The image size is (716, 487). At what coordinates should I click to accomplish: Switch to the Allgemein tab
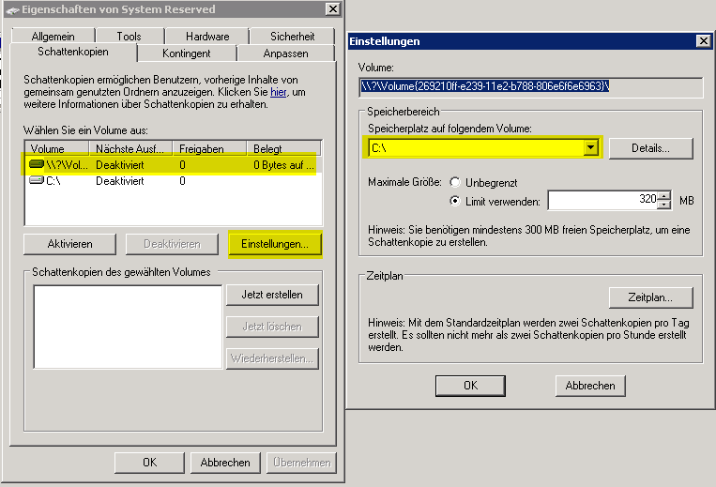pos(53,36)
